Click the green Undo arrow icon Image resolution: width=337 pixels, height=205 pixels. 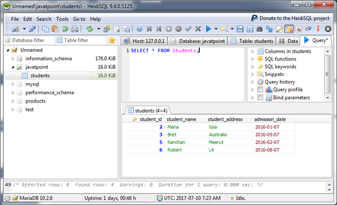click(x=65, y=29)
